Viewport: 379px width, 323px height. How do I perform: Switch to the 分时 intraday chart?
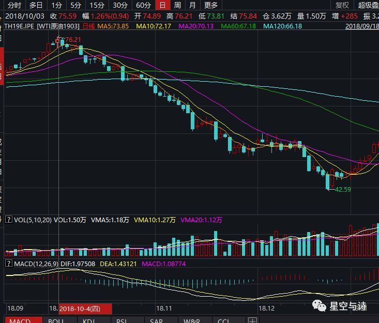[x=14, y=5]
